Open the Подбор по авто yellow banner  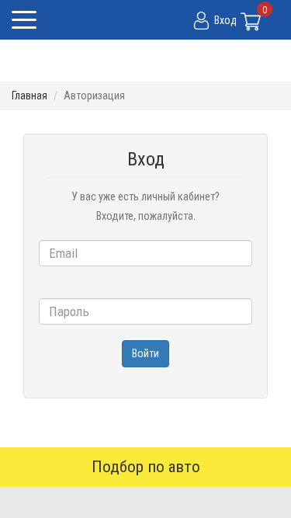tap(146, 467)
